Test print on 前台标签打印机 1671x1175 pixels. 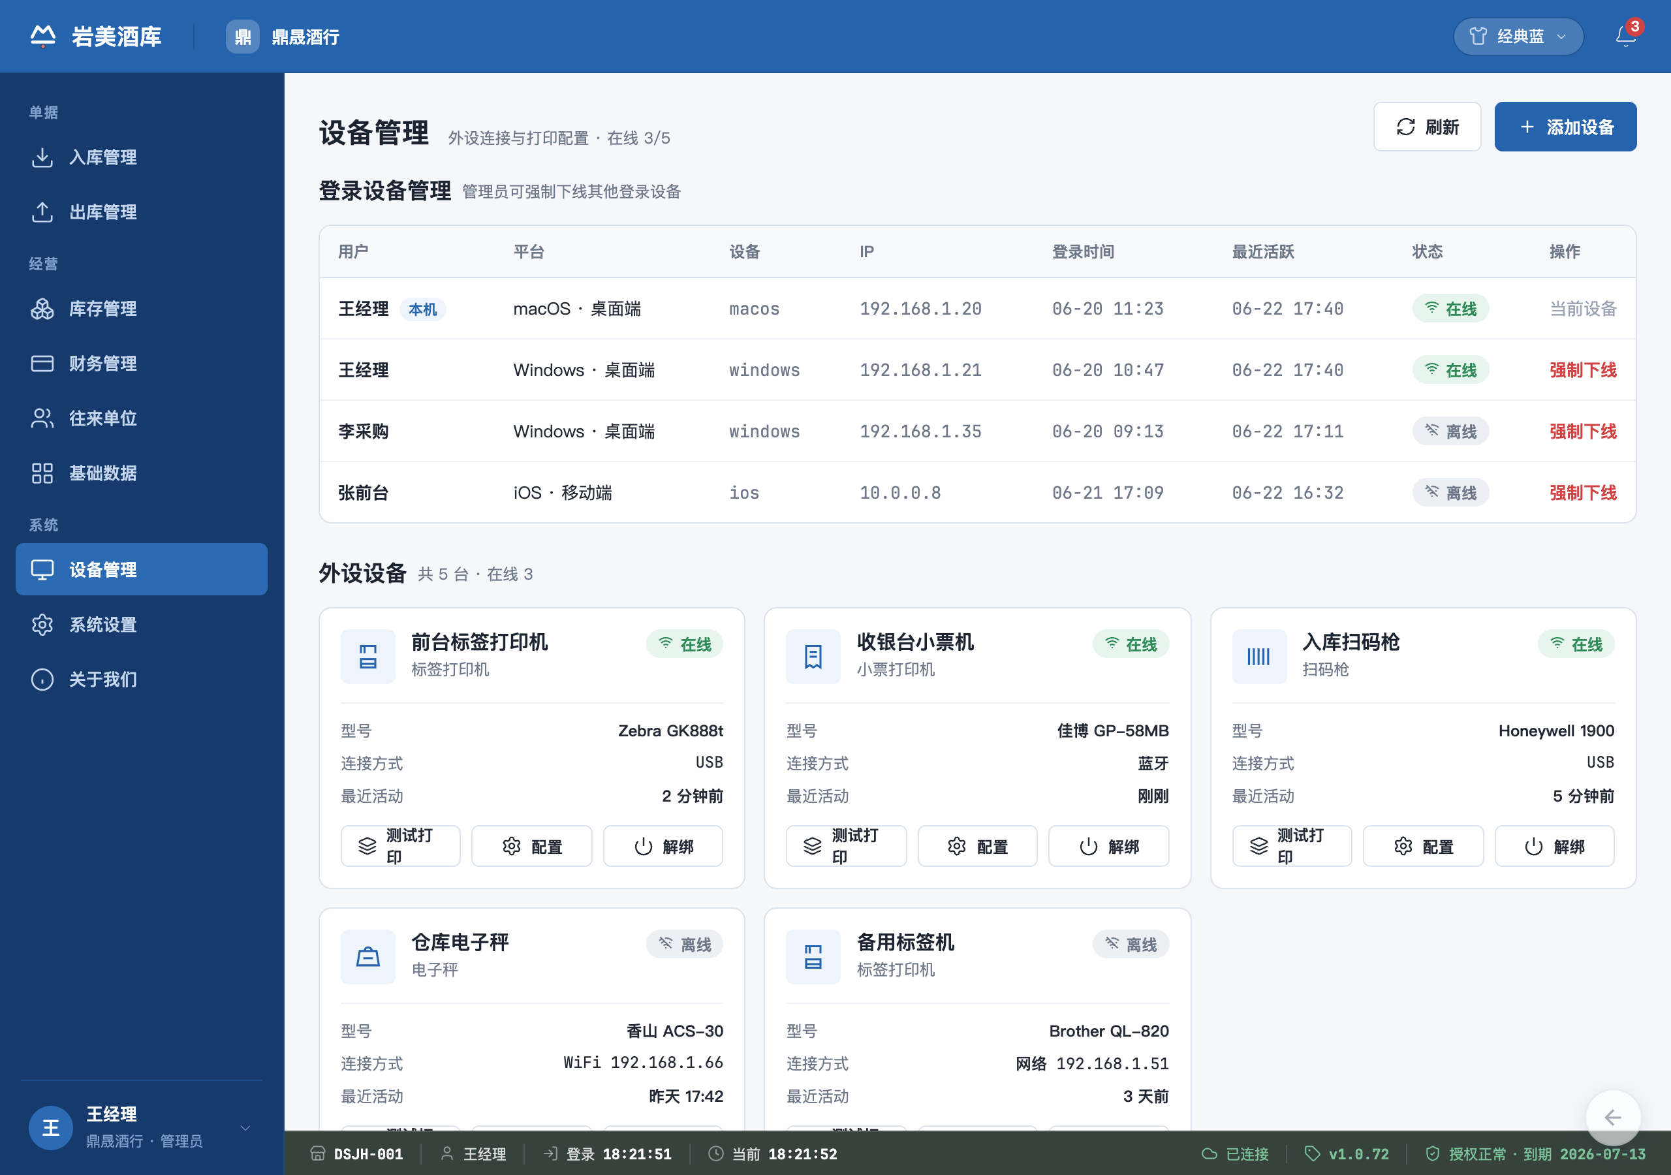pos(400,846)
